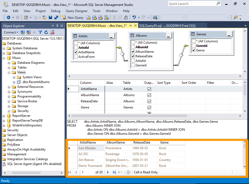Close the dbo.View_1 tab
Screen dimensions: 249x184
(135, 26)
